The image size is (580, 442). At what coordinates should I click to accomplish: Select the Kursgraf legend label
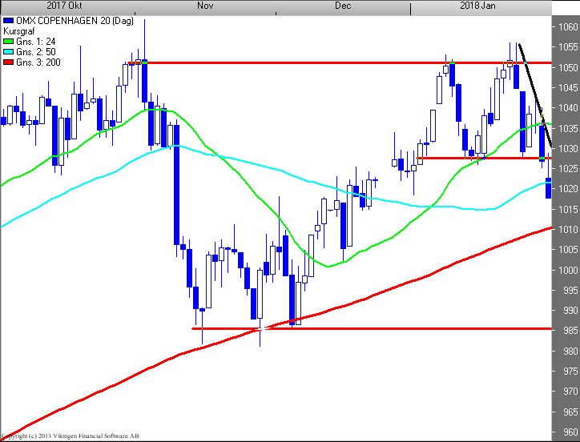click(x=20, y=30)
